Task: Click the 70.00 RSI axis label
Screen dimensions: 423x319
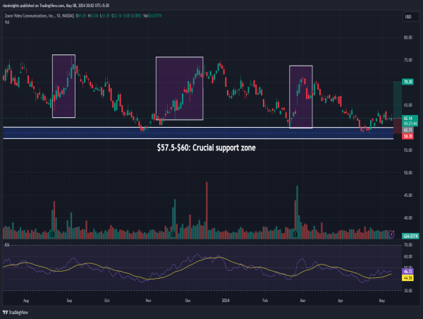Action: pyautogui.click(x=408, y=245)
